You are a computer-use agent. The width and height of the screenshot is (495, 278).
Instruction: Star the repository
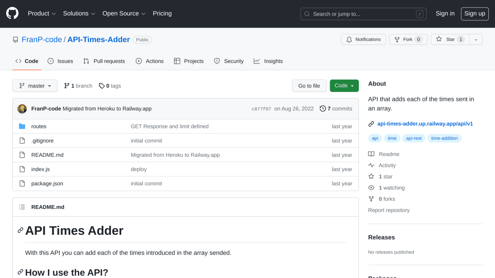[450, 40]
